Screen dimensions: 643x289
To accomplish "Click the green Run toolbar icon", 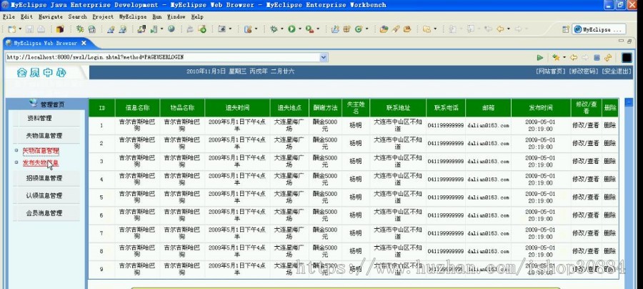I will pos(291,29).
